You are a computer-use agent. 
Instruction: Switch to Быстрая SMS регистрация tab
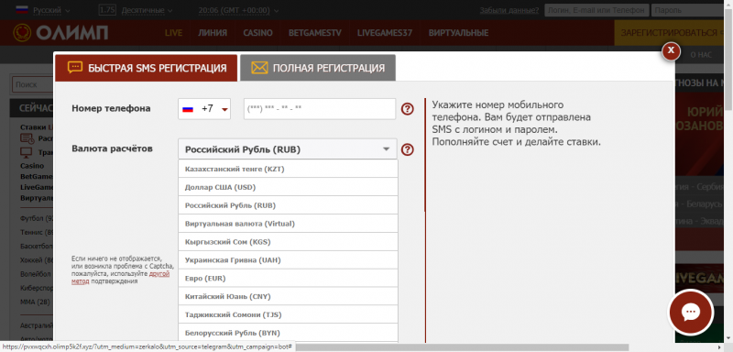pyautogui.click(x=147, y=68)
